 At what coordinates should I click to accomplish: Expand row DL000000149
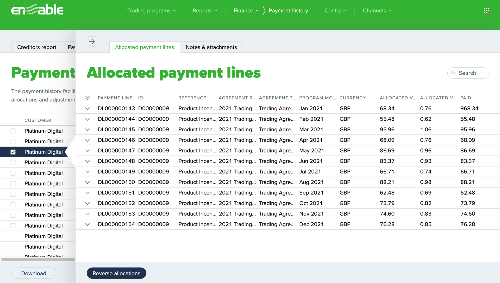tap(87, 172)
